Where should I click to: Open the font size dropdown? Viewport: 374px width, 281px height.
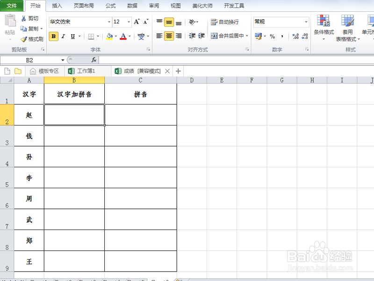pos(129,22)
